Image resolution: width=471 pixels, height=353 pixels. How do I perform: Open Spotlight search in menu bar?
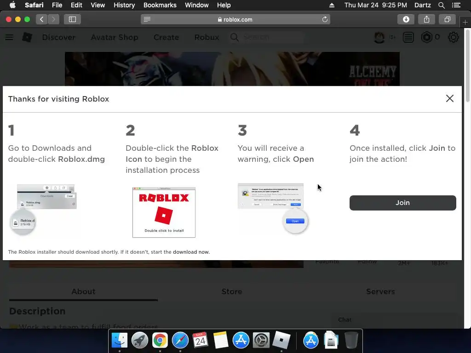441,5
